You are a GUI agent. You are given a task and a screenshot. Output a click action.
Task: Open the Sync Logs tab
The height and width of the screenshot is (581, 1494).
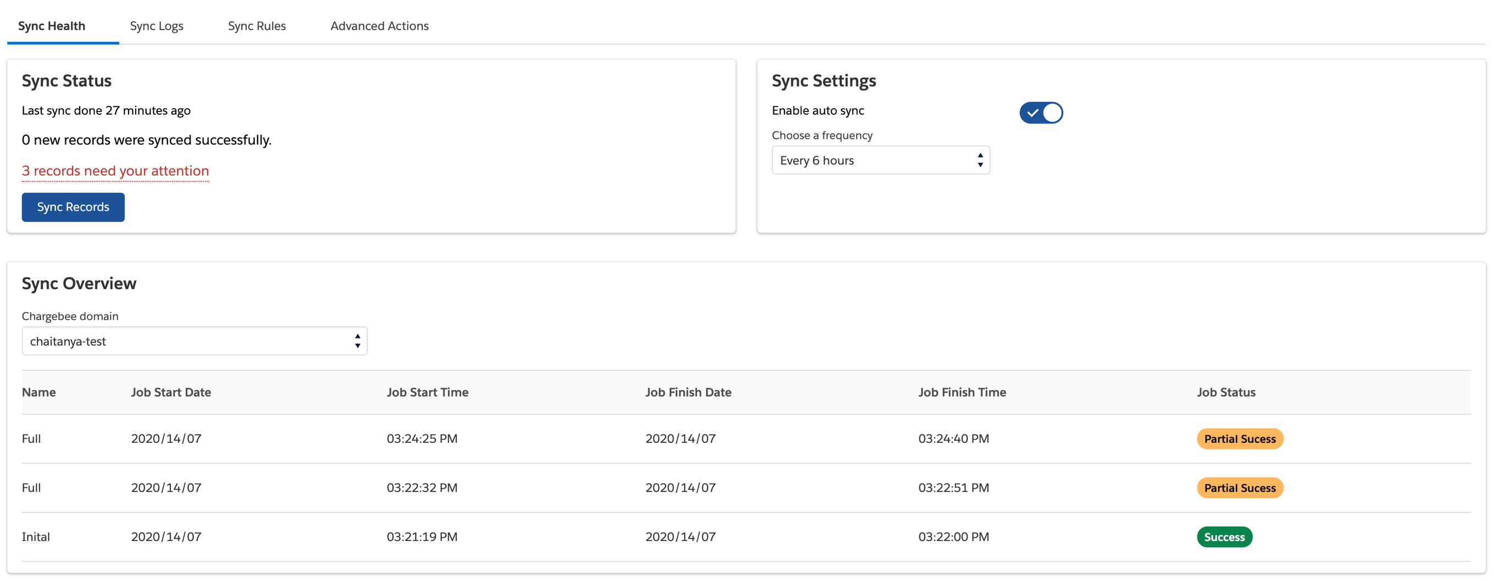click(156, 26)
